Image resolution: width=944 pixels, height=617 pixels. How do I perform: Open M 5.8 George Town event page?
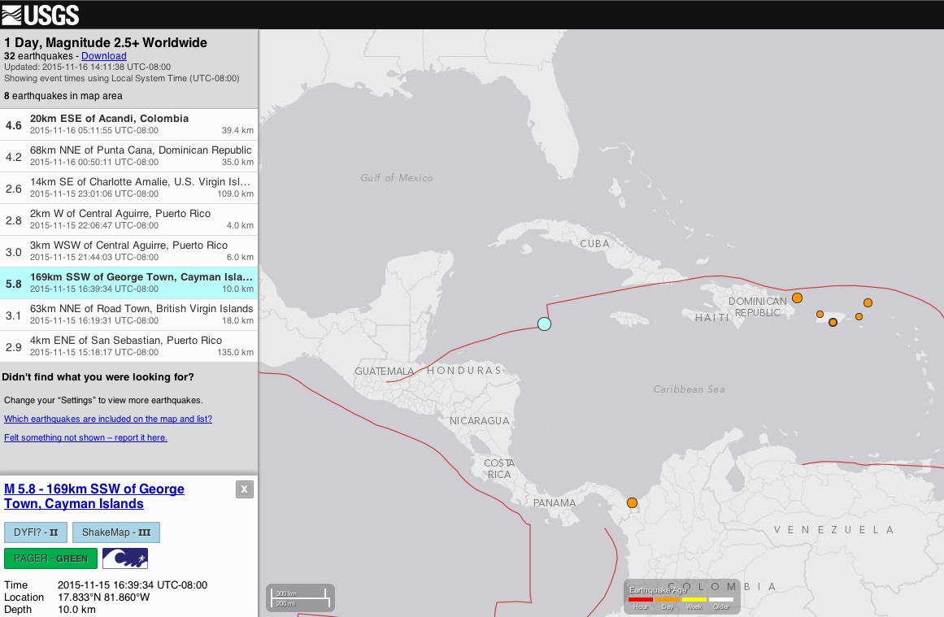point(94,496)
